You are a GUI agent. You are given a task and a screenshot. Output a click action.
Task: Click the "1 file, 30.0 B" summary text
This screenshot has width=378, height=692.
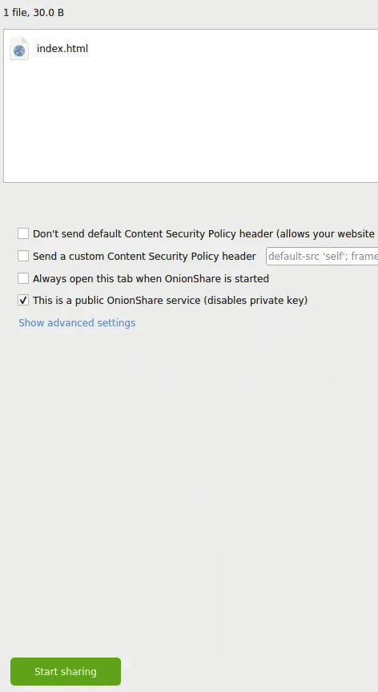pyautogui.click(x=34, y=13)
